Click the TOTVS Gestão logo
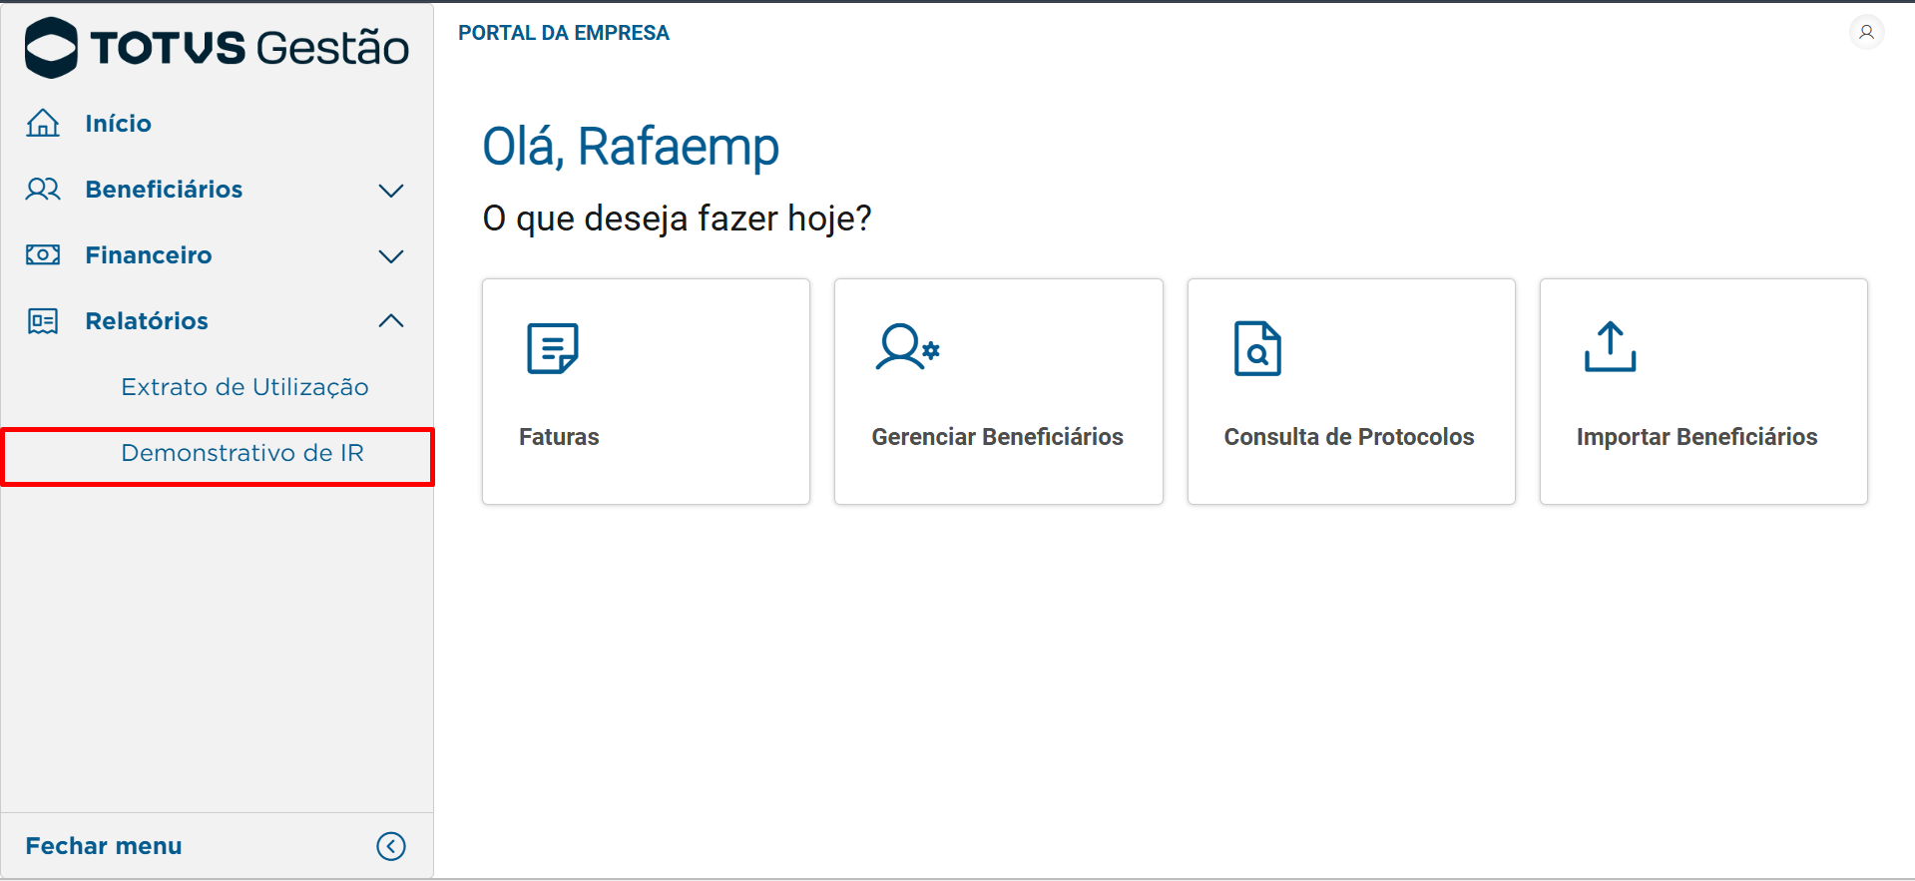1915x881 pixels. [x=217, y=47]
